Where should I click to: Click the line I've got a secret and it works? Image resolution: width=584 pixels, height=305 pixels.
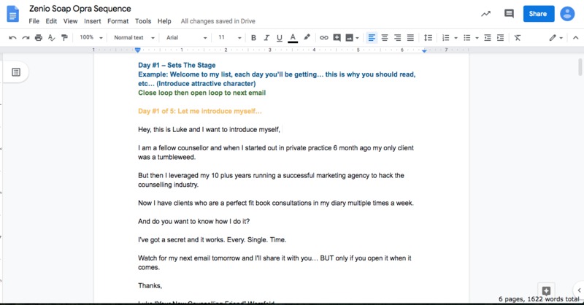(x=212, y=239)
